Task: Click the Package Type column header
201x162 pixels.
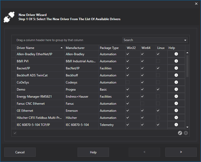Action: click(x=109, y=48)
